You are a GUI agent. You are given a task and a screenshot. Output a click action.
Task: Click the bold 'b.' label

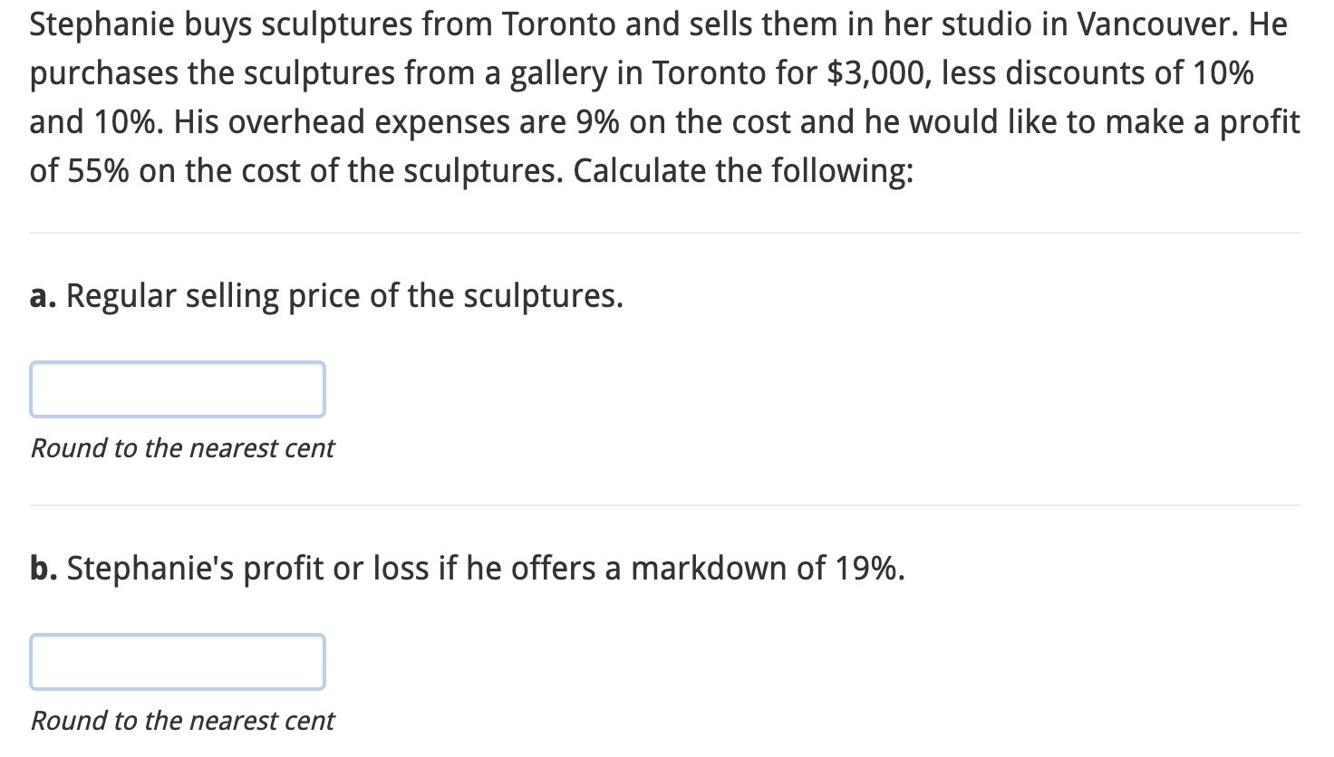coord(43,568)
